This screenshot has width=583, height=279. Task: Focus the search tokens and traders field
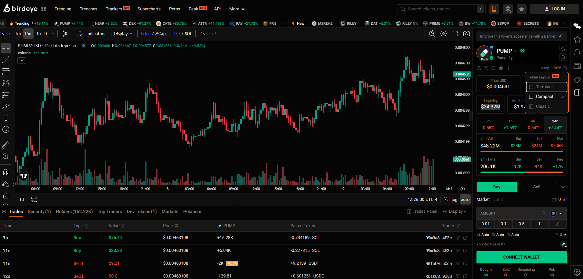[441, 9]
